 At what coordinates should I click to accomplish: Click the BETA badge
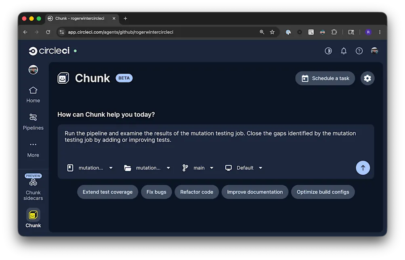click(124, 78)
